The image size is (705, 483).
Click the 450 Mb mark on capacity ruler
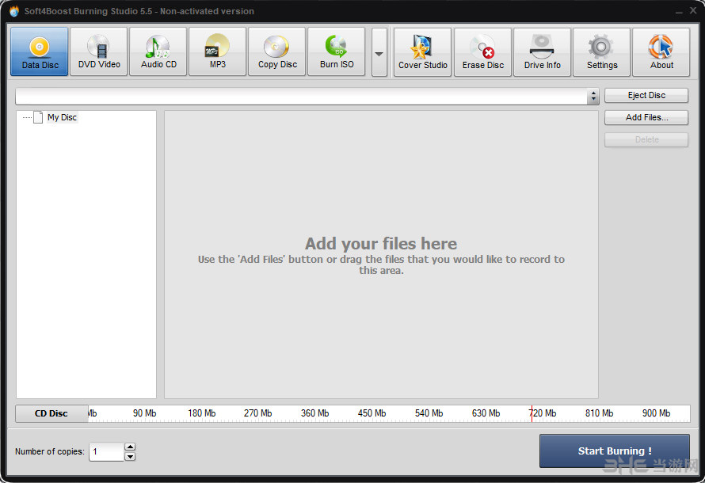click(372, 413)
